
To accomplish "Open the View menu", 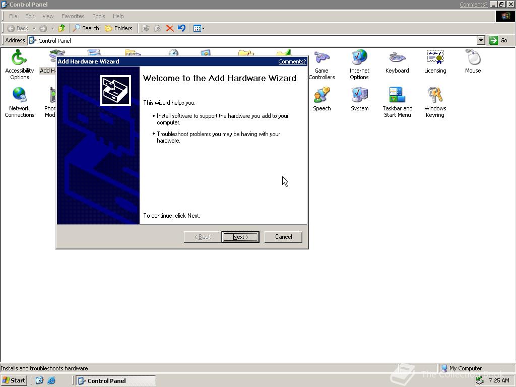I will coord(48,16).
